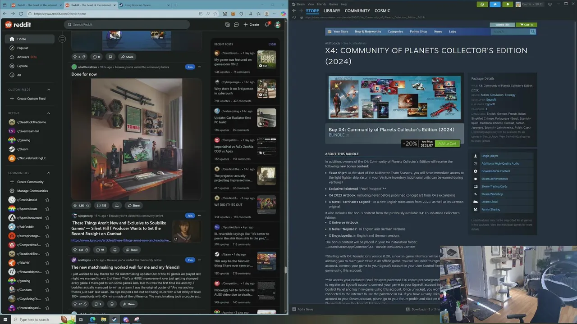Open Steam announcements megaphone button
This screenshot has width=577, height=324.
click(495, 4)
